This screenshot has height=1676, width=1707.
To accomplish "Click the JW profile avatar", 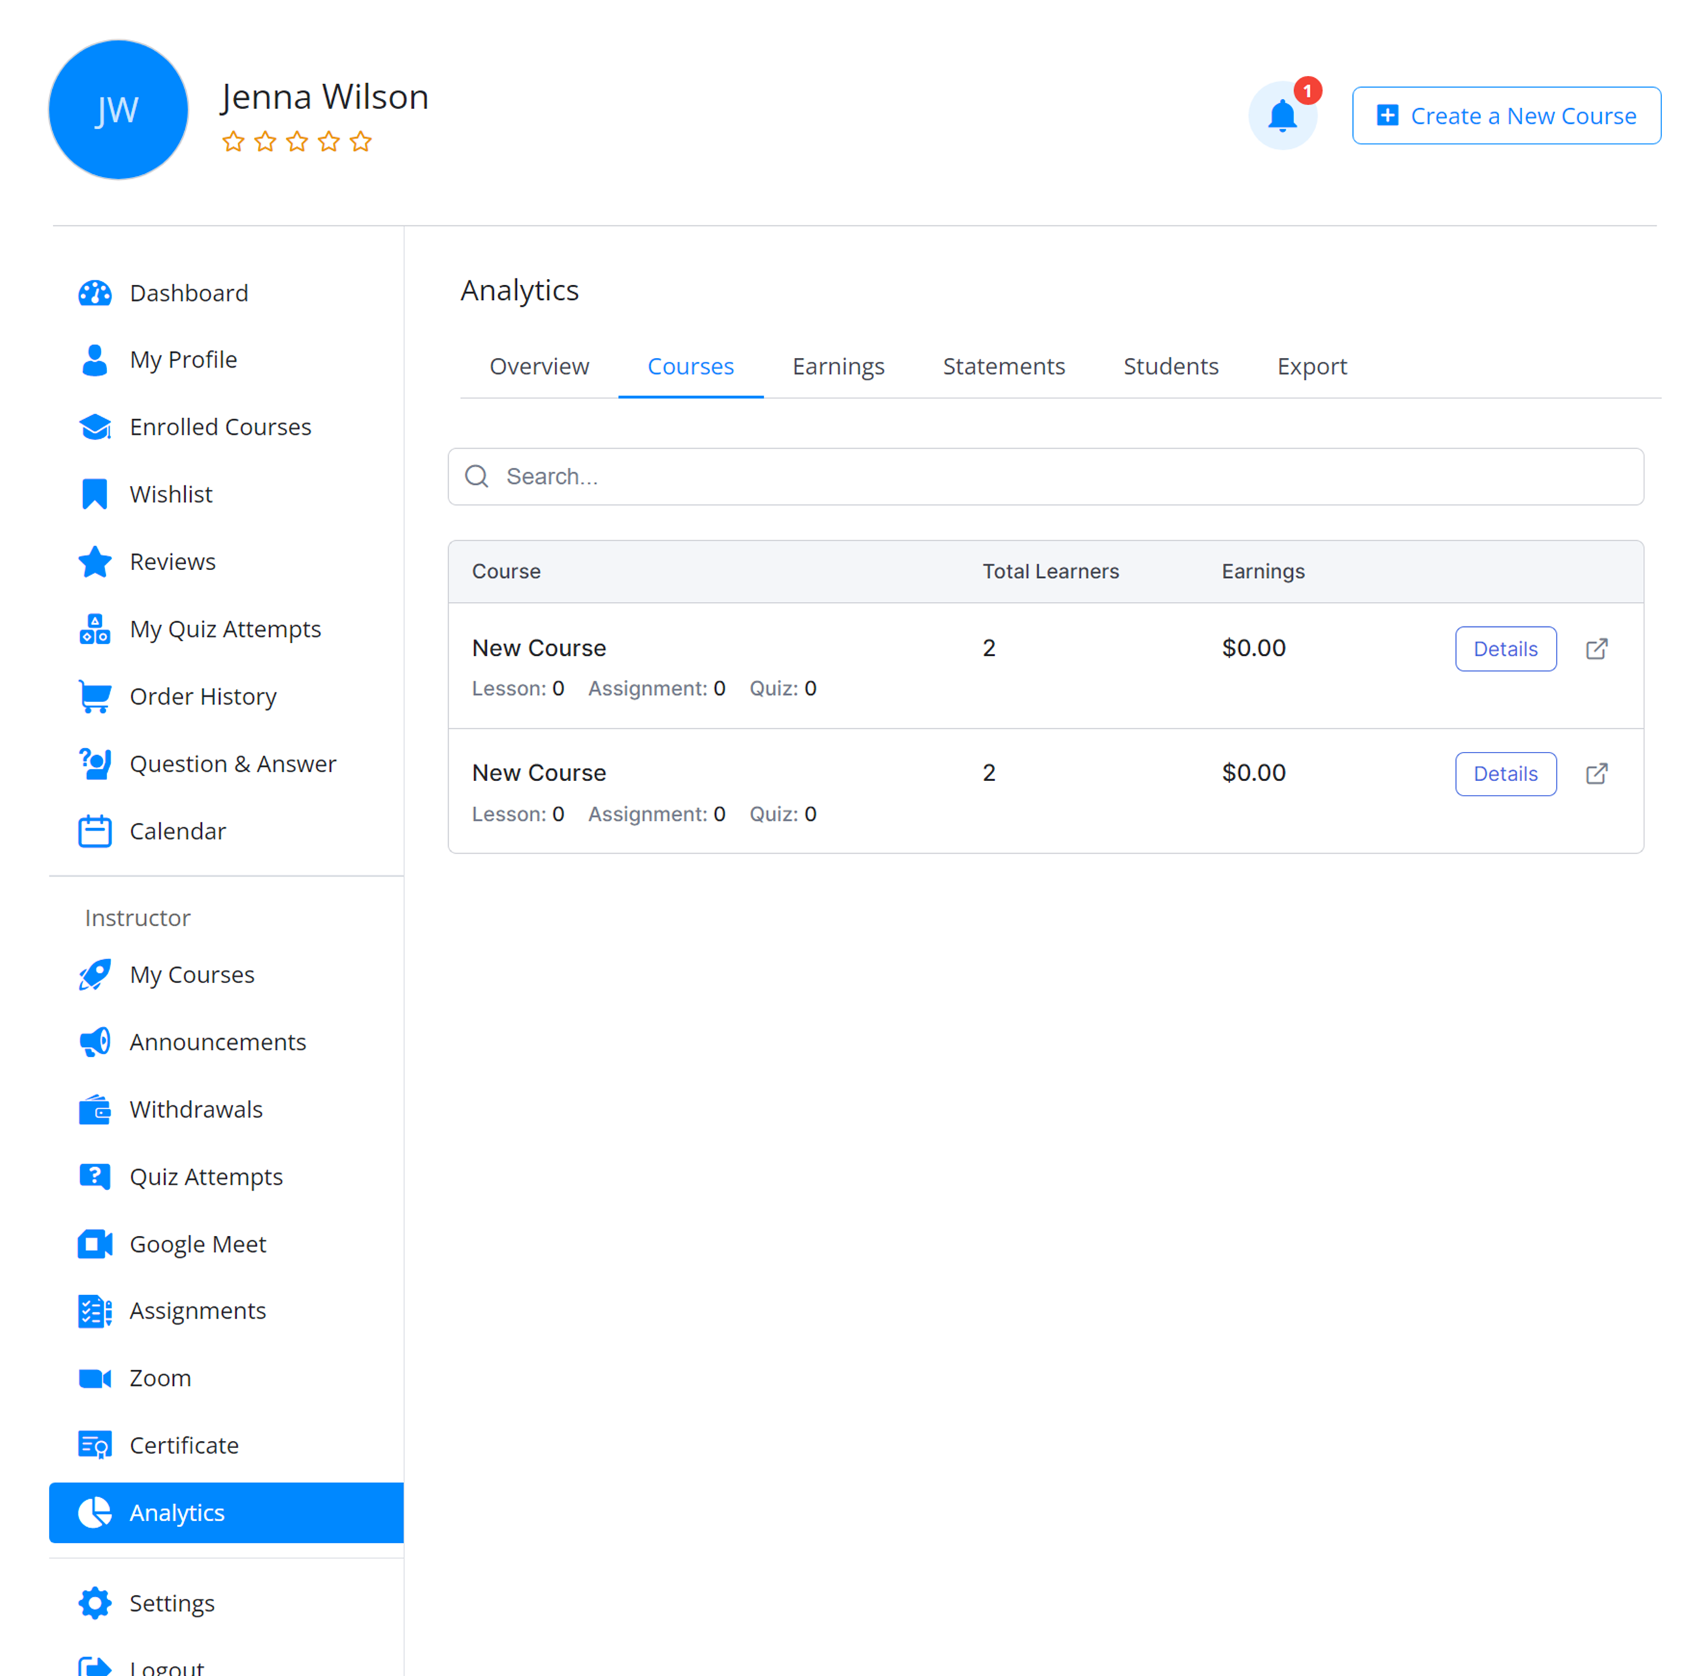I will (x=118, y=110).
